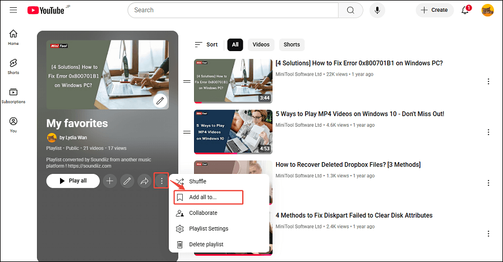Open Playlist Settings from menu
The image size is (503, 262).
tap(219, 228)
